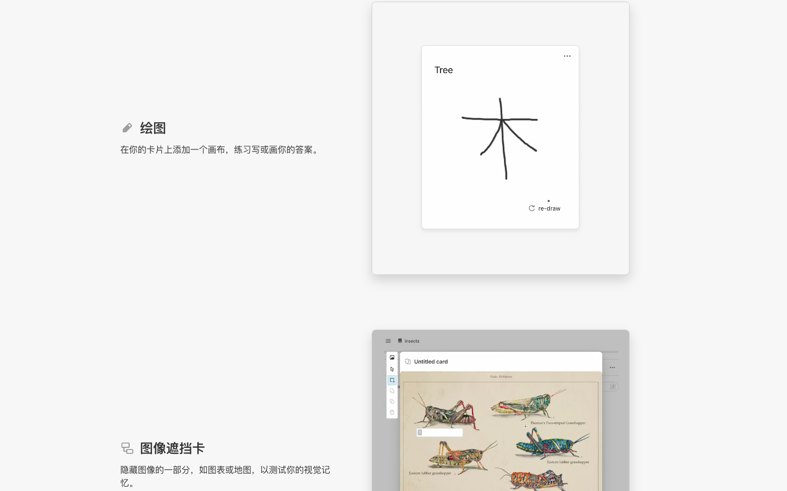Click the hand-drawn 木 character canvas

point(500,139)
